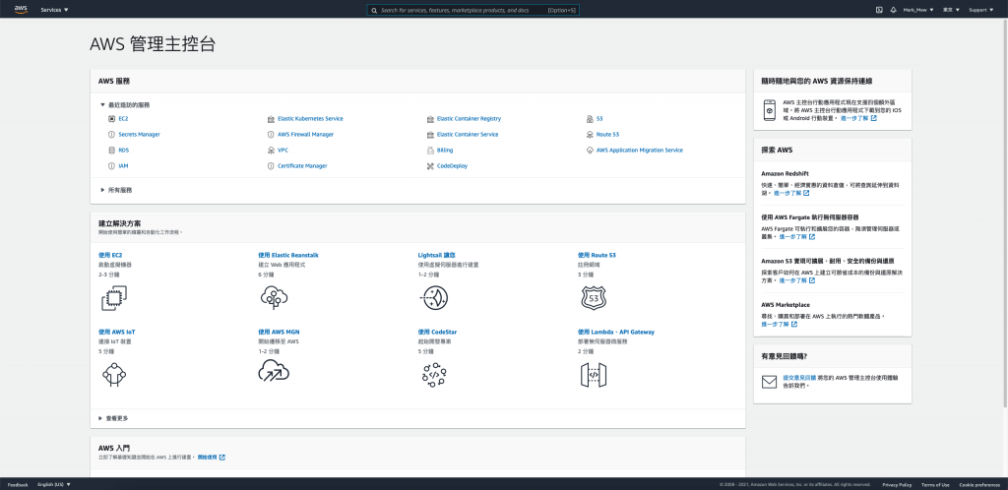Click the Lambda API Gateway icon
The height and width of the screenshot is (490, 1008).
[594, 375]
